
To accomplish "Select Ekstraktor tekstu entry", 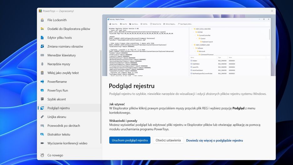I will (x=69, y=134).
